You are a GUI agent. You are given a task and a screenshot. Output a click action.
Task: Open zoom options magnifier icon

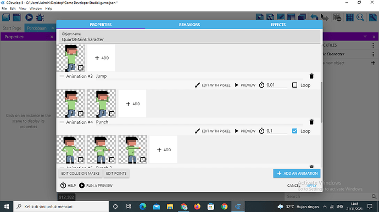tap(360, 18)
